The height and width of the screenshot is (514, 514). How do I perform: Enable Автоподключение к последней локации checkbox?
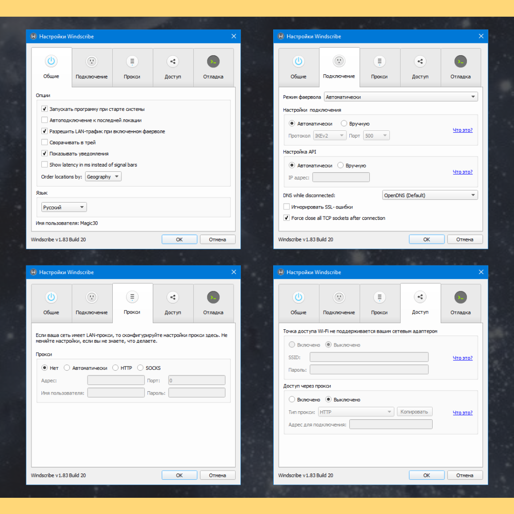45,120
